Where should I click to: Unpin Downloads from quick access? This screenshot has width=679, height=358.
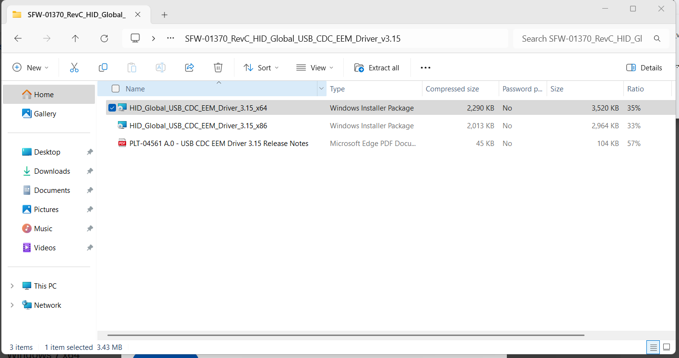[x=90, y=171]
